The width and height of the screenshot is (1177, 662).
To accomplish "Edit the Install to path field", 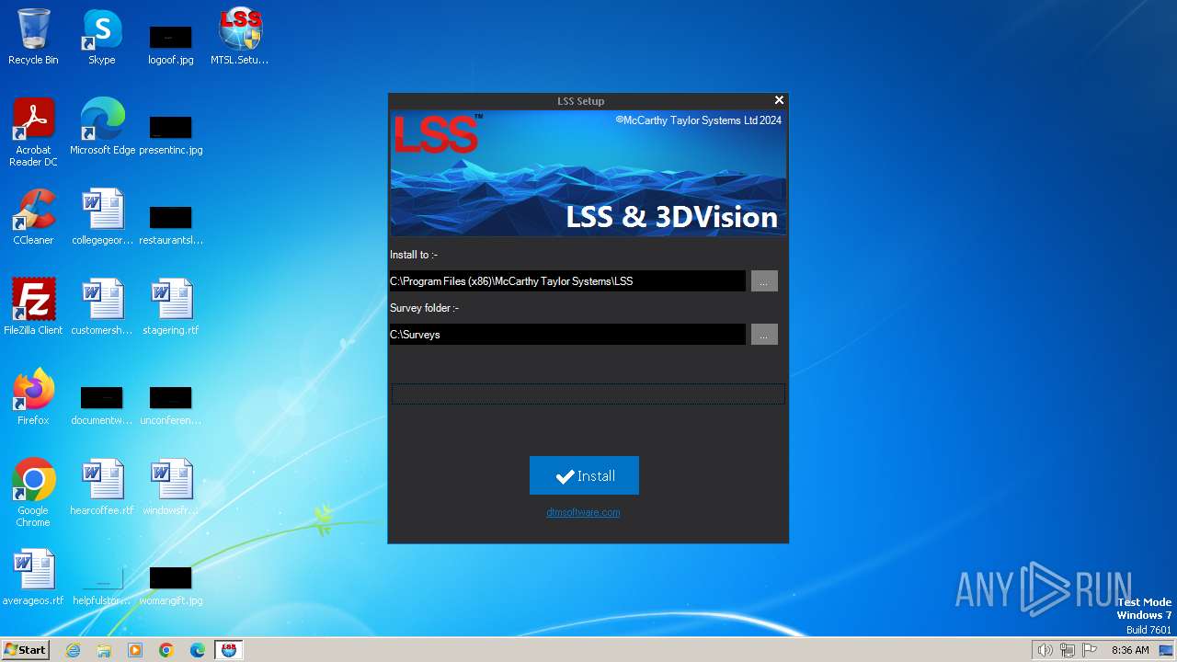I will 567,281.
